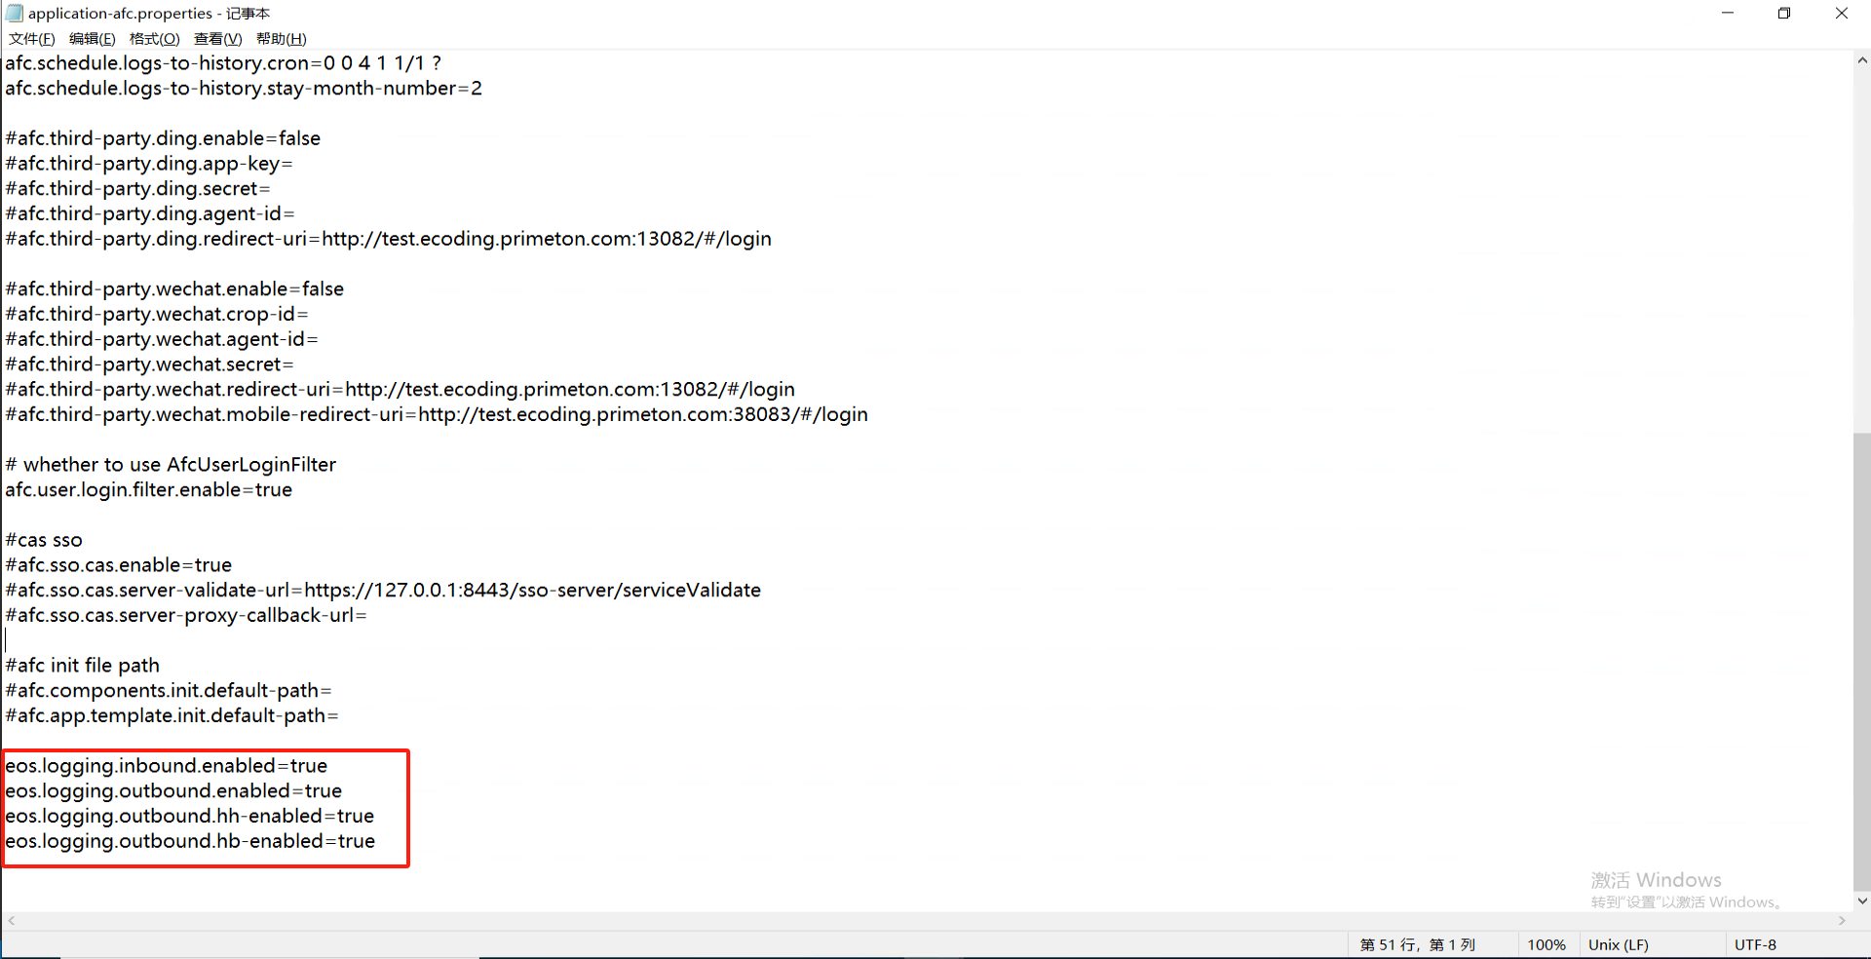Click the UTF-8 encoding indicator in the status bar
This screenshot has height=959, width=1871.
(x=1755, y=945)
